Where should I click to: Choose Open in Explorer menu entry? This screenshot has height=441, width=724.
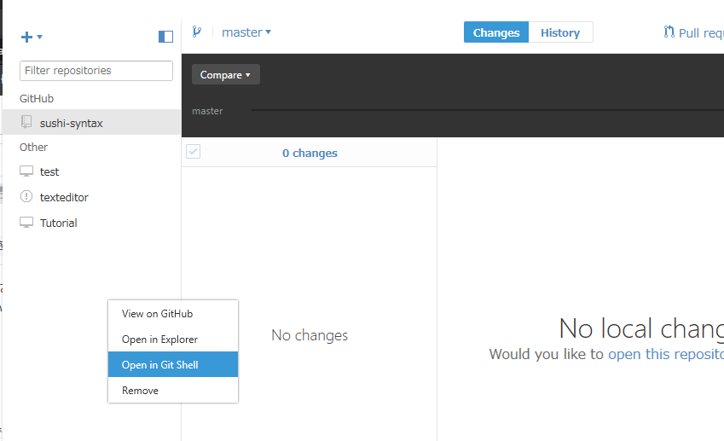(173, 339)
